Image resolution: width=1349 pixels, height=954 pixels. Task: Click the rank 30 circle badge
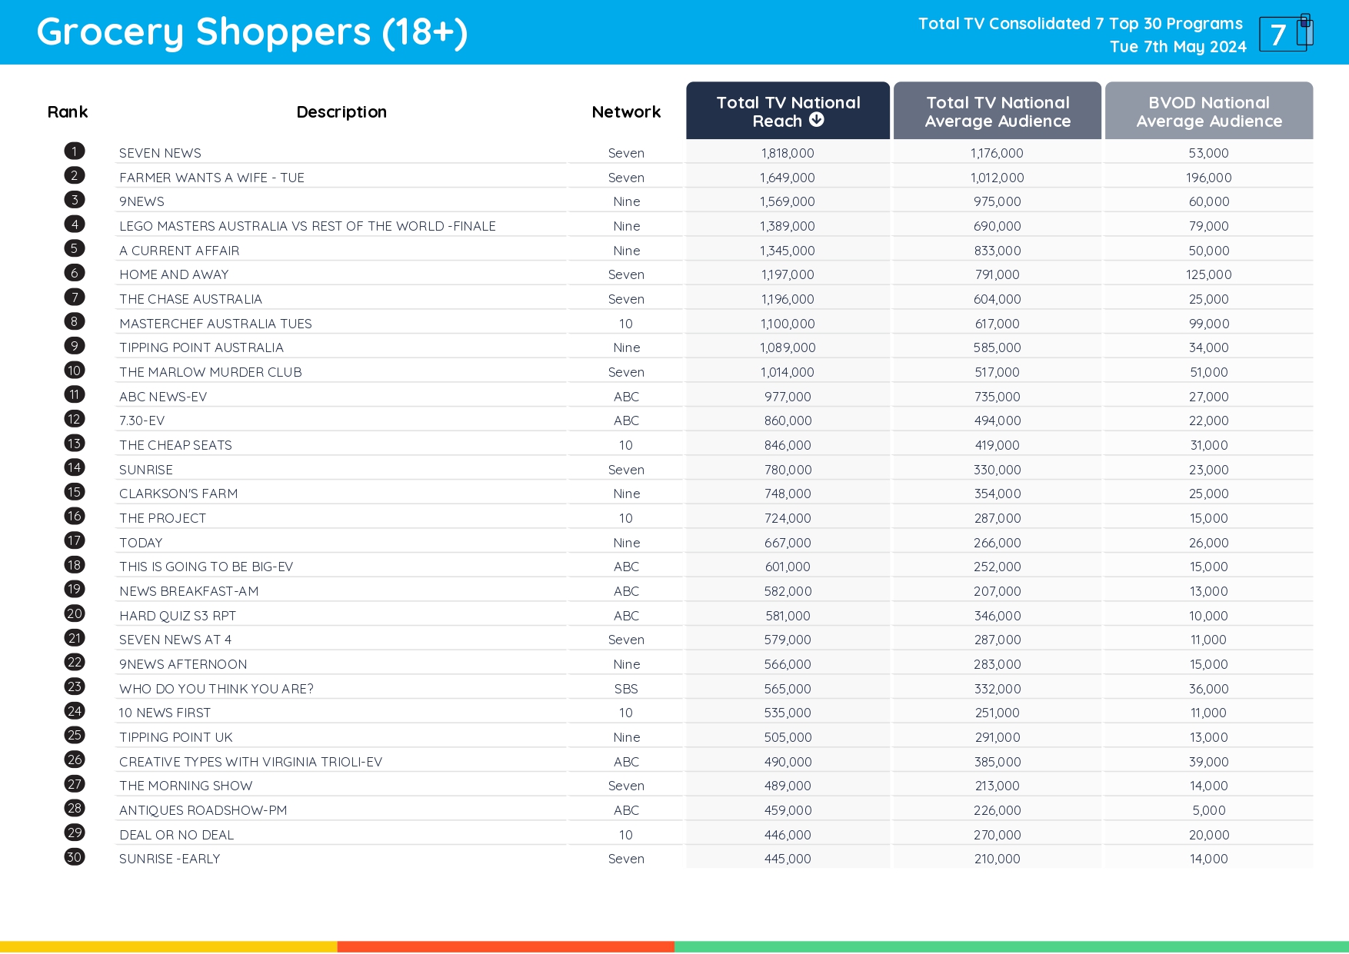(75, 857)
